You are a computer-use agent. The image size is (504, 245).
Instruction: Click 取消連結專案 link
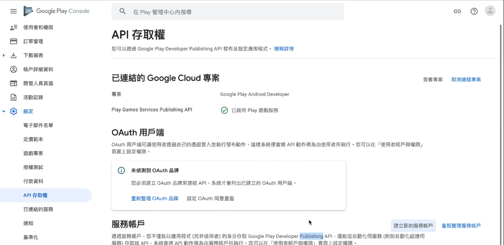point(466,80)
